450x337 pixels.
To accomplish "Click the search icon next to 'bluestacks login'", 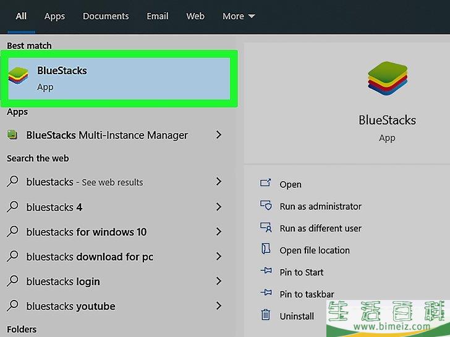I will point(12,281).
